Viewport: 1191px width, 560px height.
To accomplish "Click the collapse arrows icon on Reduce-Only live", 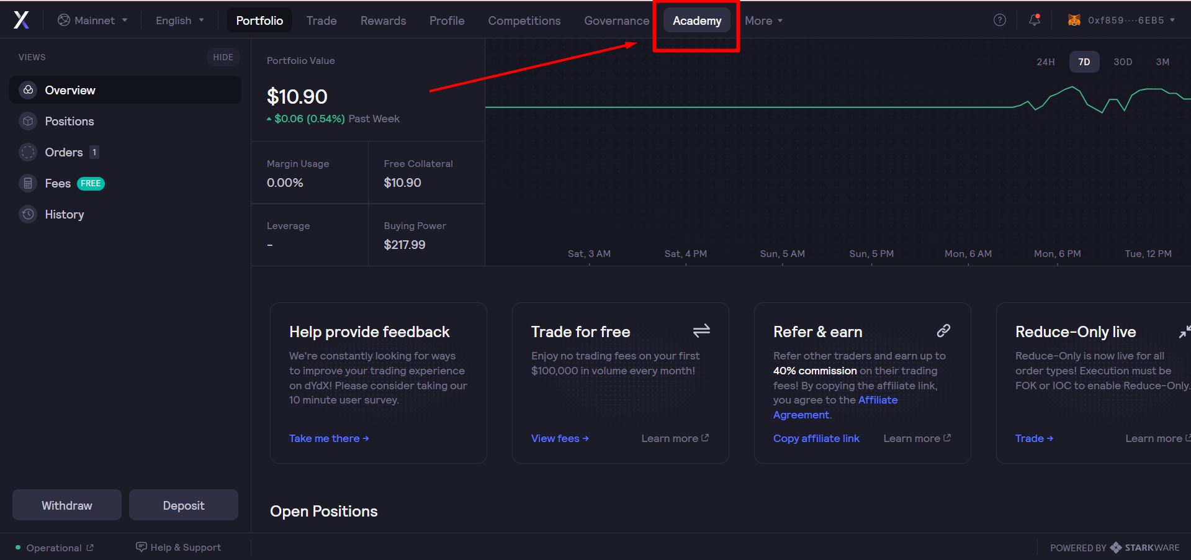I will (1185, 332).
